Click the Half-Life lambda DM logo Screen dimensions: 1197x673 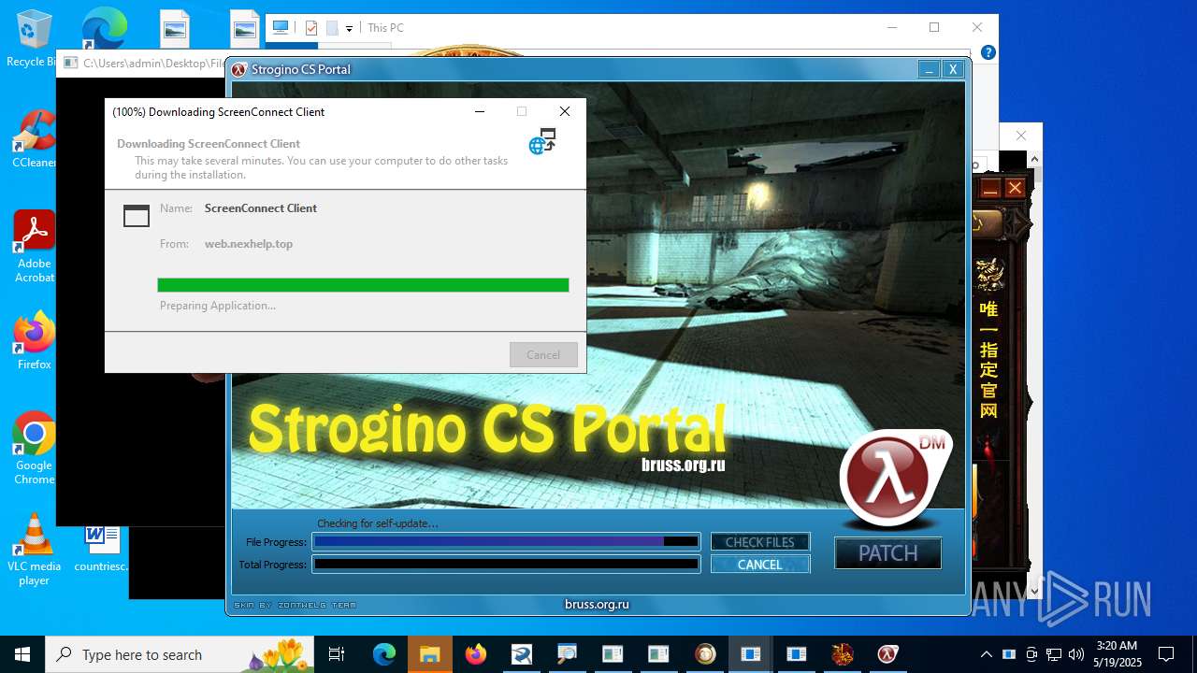pyautogui.click(x=893, y=479)
